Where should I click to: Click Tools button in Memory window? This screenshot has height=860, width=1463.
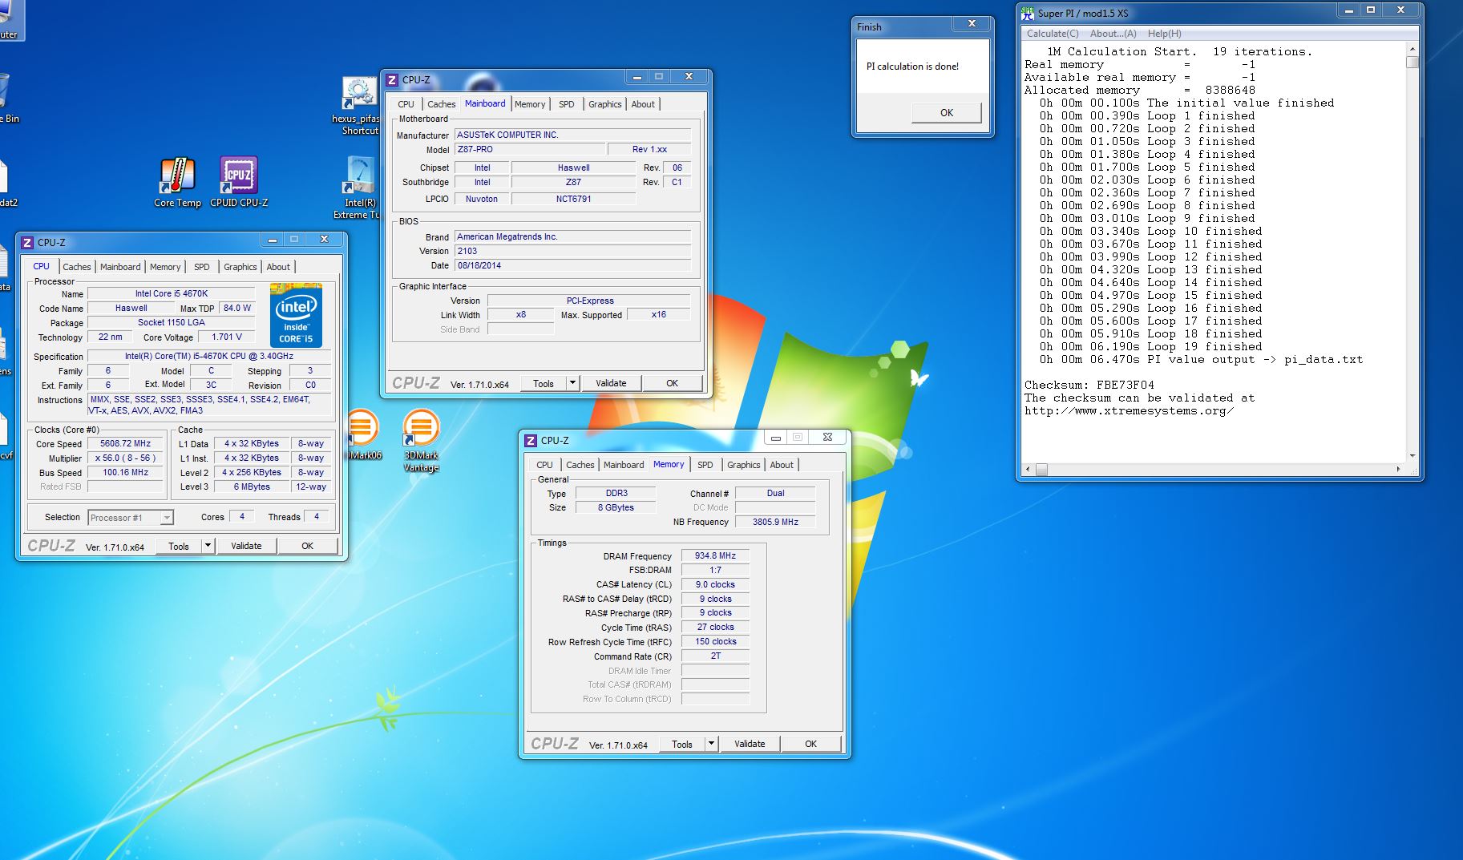pos(682,744)
